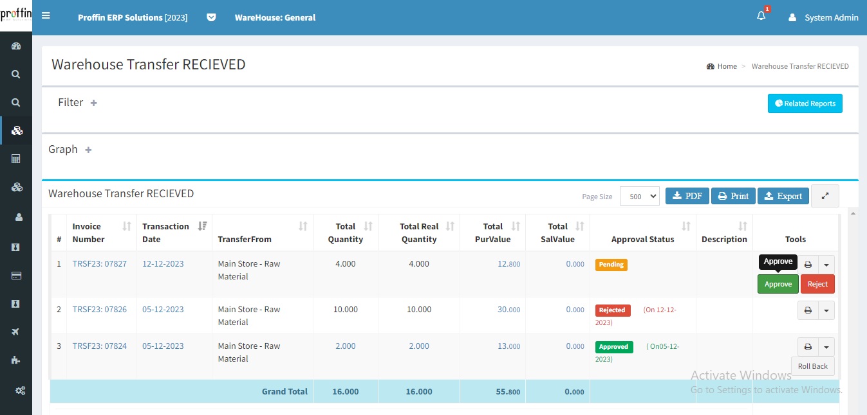Viewport: 867px width, 415px height.
Task: Sort by Total PurValue column
Action: [x=516, y=226]
